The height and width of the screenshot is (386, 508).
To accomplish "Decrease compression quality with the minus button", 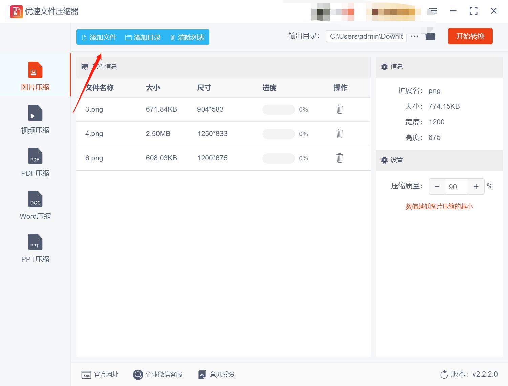I will tap(437, 187).
